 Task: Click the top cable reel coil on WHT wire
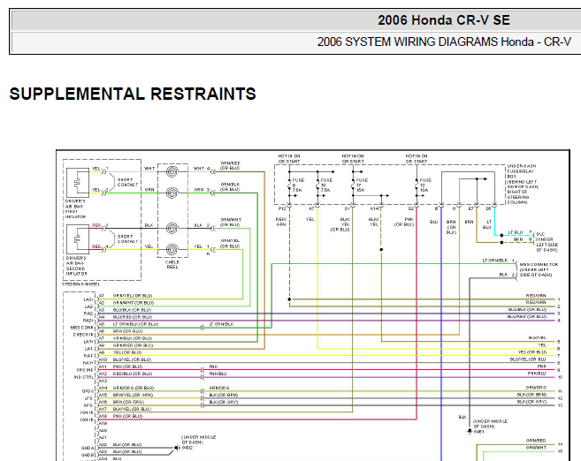(172, 171)
